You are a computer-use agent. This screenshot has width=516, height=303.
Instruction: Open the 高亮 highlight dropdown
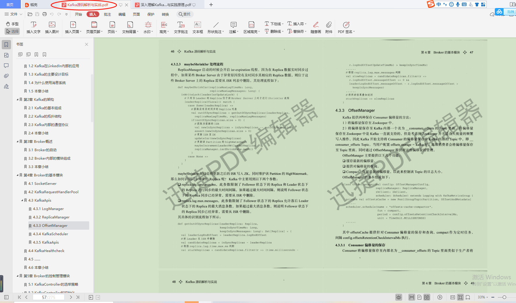click(164, 28)
